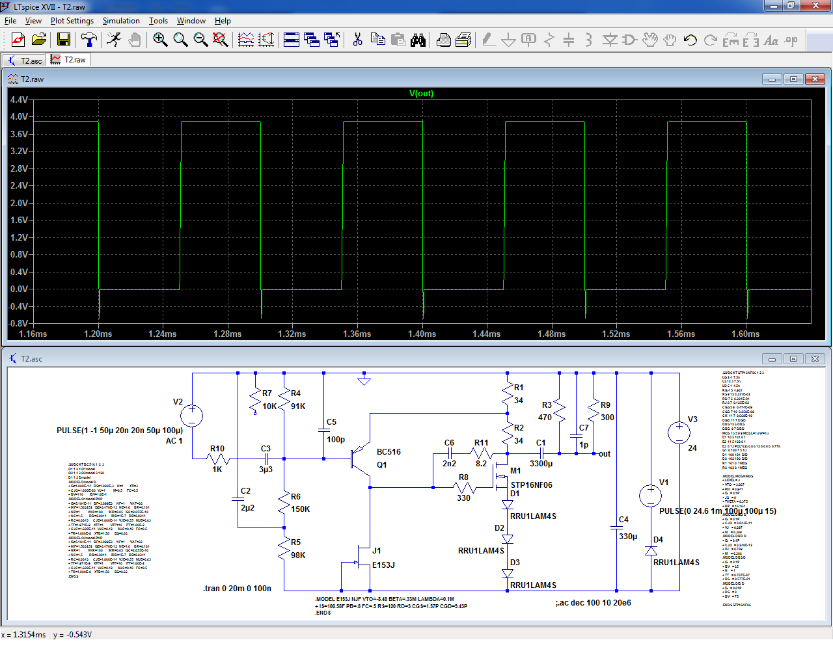Click the STP16NF06 MOSFET label
Image resolution: width=833 pixels, height=666 pixels.
click(x=531, y=485)
